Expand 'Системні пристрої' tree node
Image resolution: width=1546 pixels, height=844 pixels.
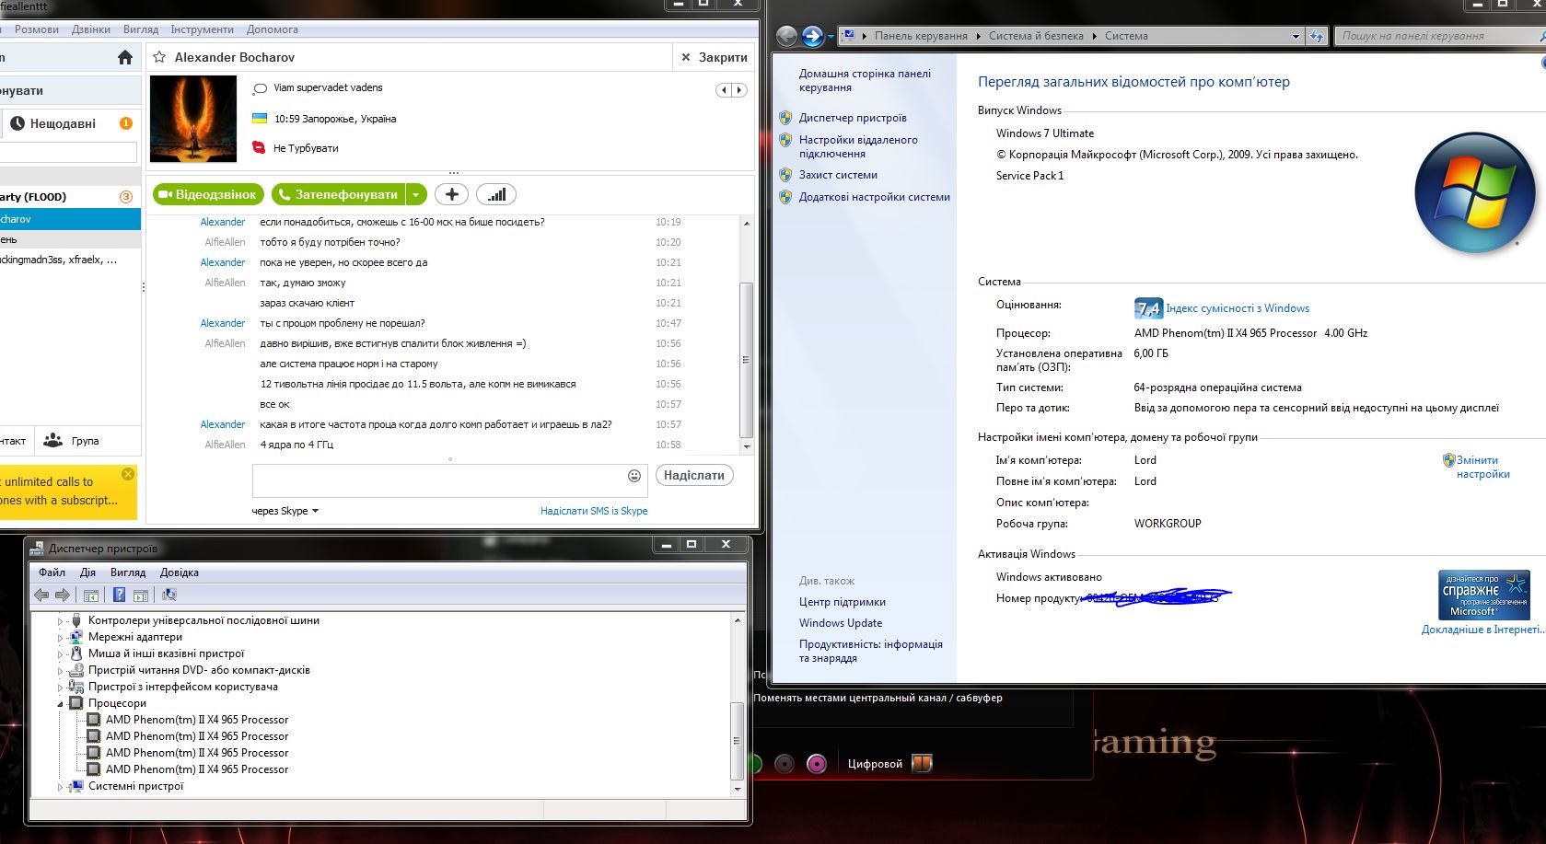61,786
